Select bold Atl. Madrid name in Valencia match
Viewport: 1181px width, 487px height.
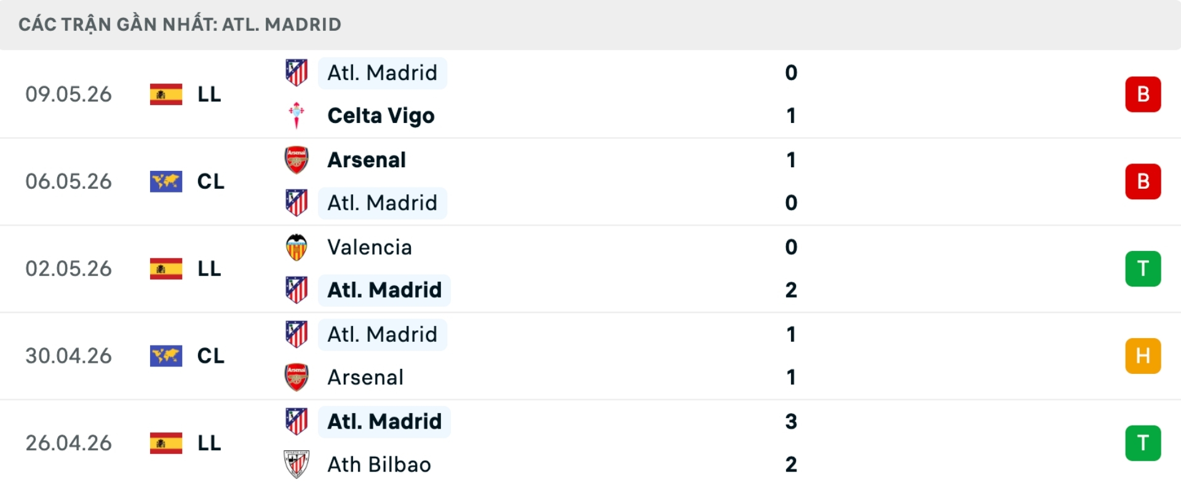(x=384, y=290)
